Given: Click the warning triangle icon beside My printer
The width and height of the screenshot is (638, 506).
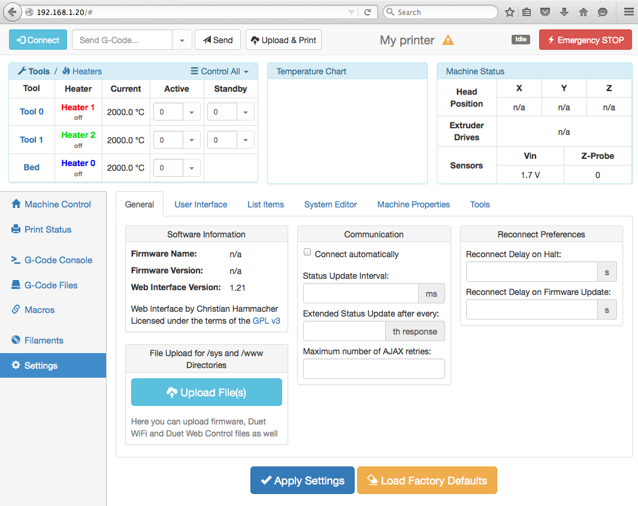Looking at the screenshot, I should click(x=448, y=40).
